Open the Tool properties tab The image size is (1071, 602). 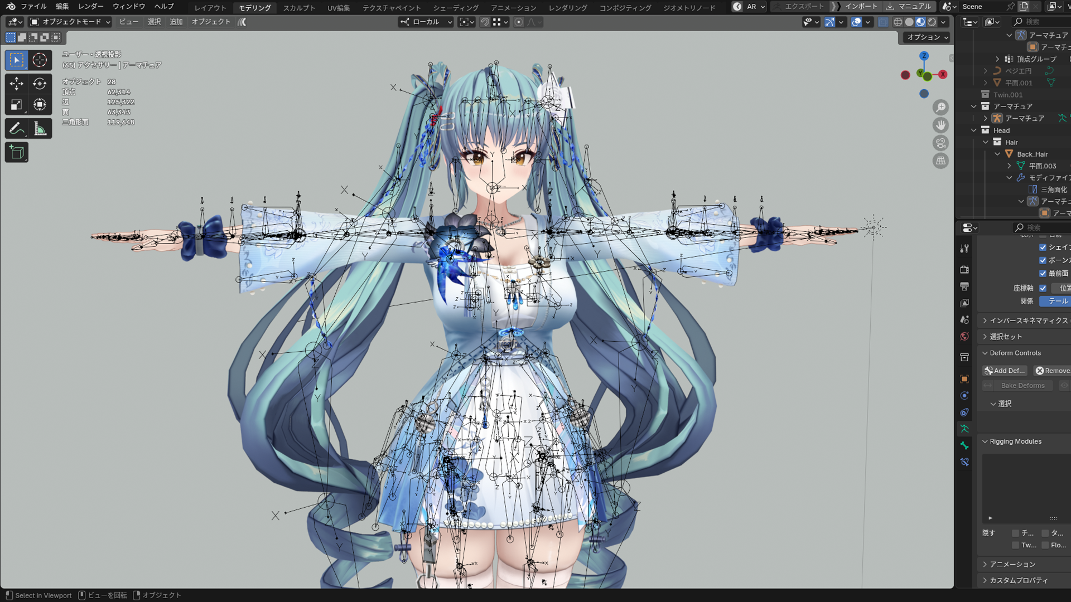pos(964,249)
